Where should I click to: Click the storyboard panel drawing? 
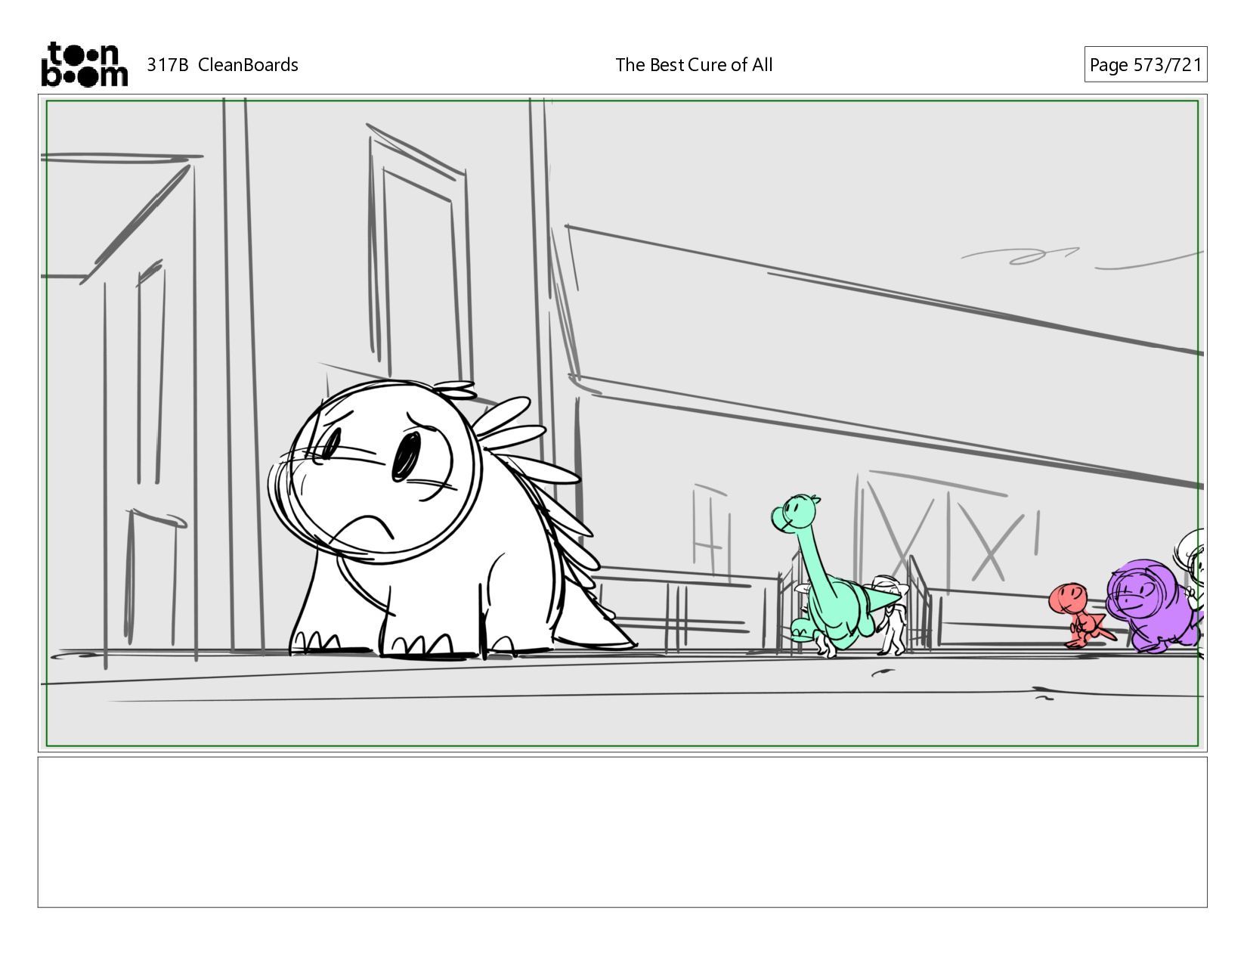click(x=623, y=423)
